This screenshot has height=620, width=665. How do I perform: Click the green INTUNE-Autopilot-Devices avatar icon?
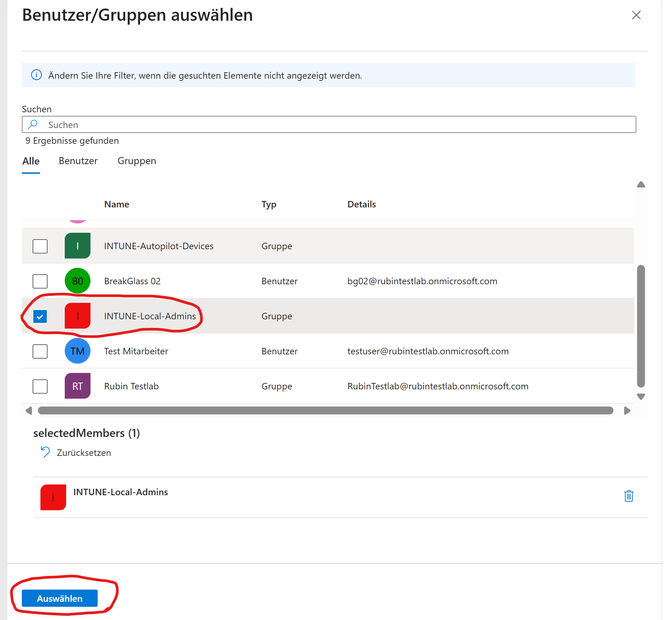(x=77, y=246)
